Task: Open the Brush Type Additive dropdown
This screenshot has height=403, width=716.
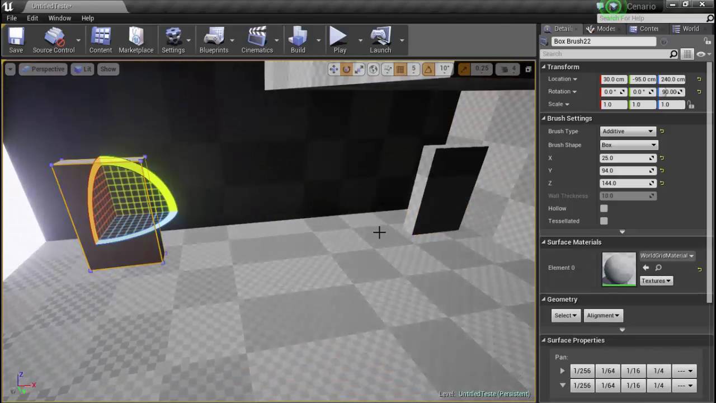Action: click(628, 131)
